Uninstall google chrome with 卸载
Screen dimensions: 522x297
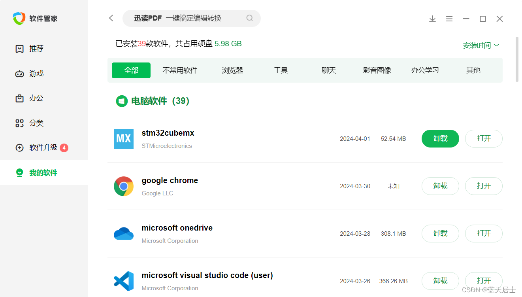[440, 186]
